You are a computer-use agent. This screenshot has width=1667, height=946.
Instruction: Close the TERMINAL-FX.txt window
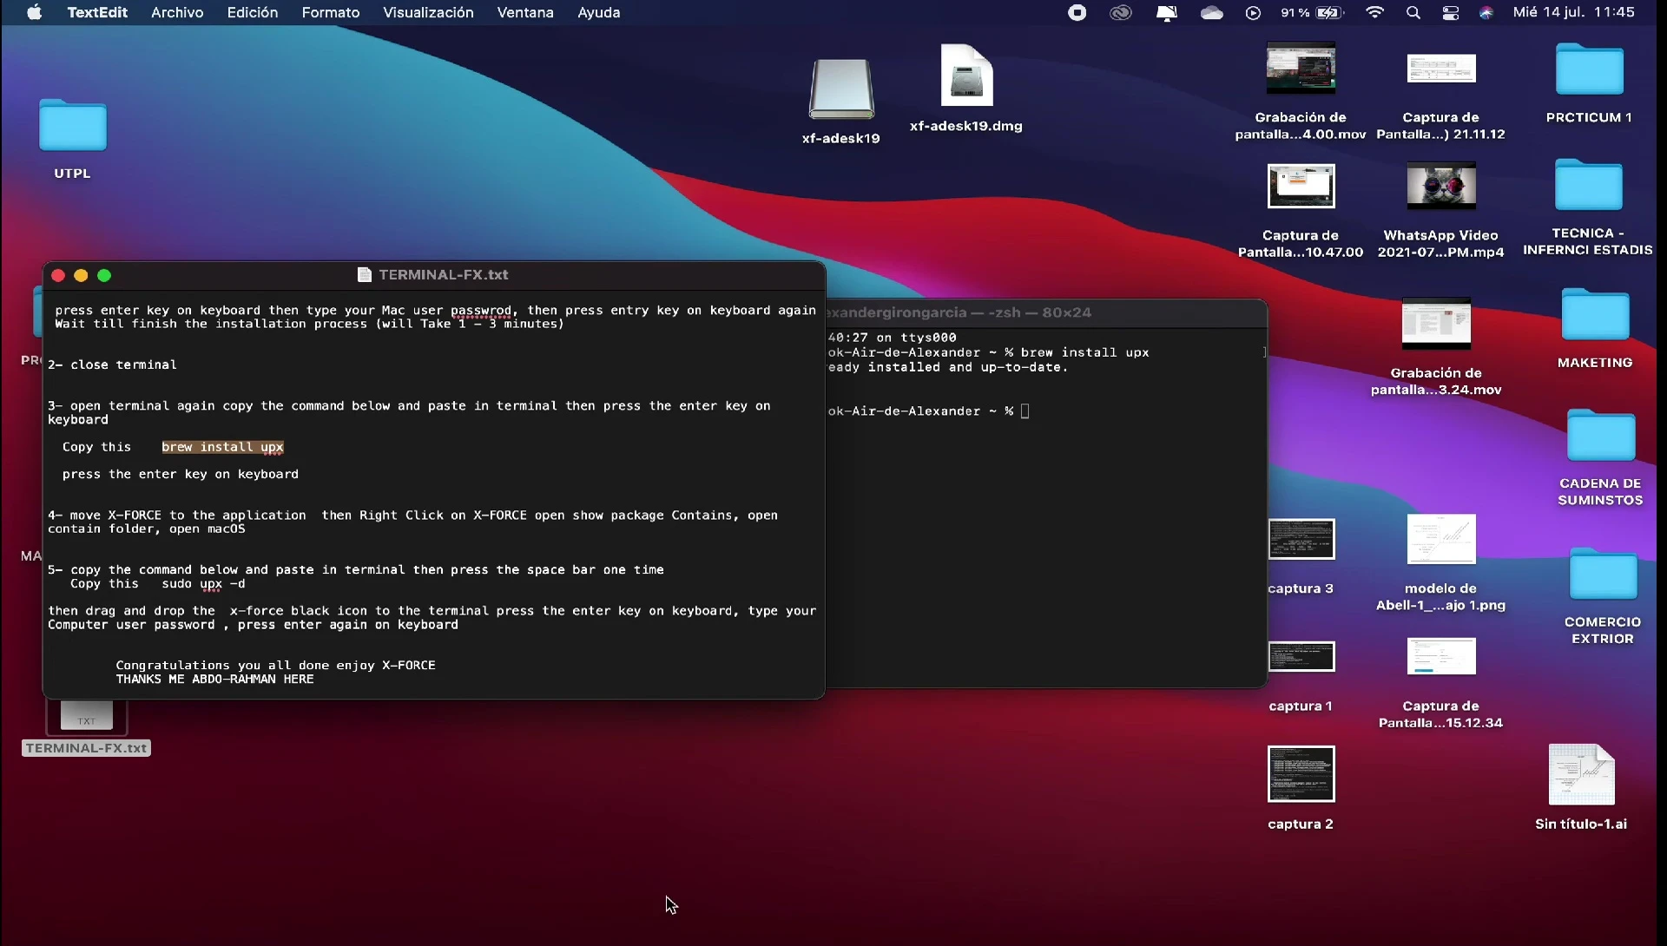tap(58, 275)
